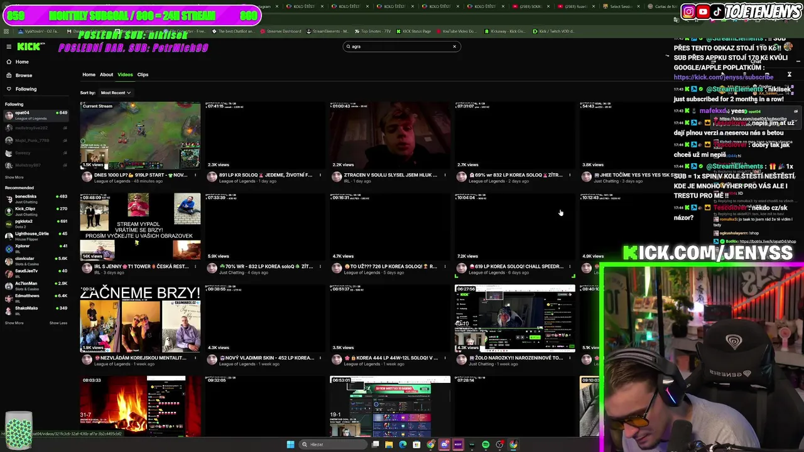The image size is (804, 452).
Task: Click the taskbar Hledat search box
Action: click(x=333, y=444)
